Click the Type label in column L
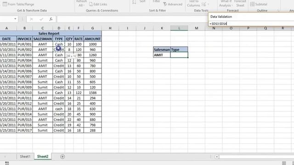294x165 pixels. 179,49
